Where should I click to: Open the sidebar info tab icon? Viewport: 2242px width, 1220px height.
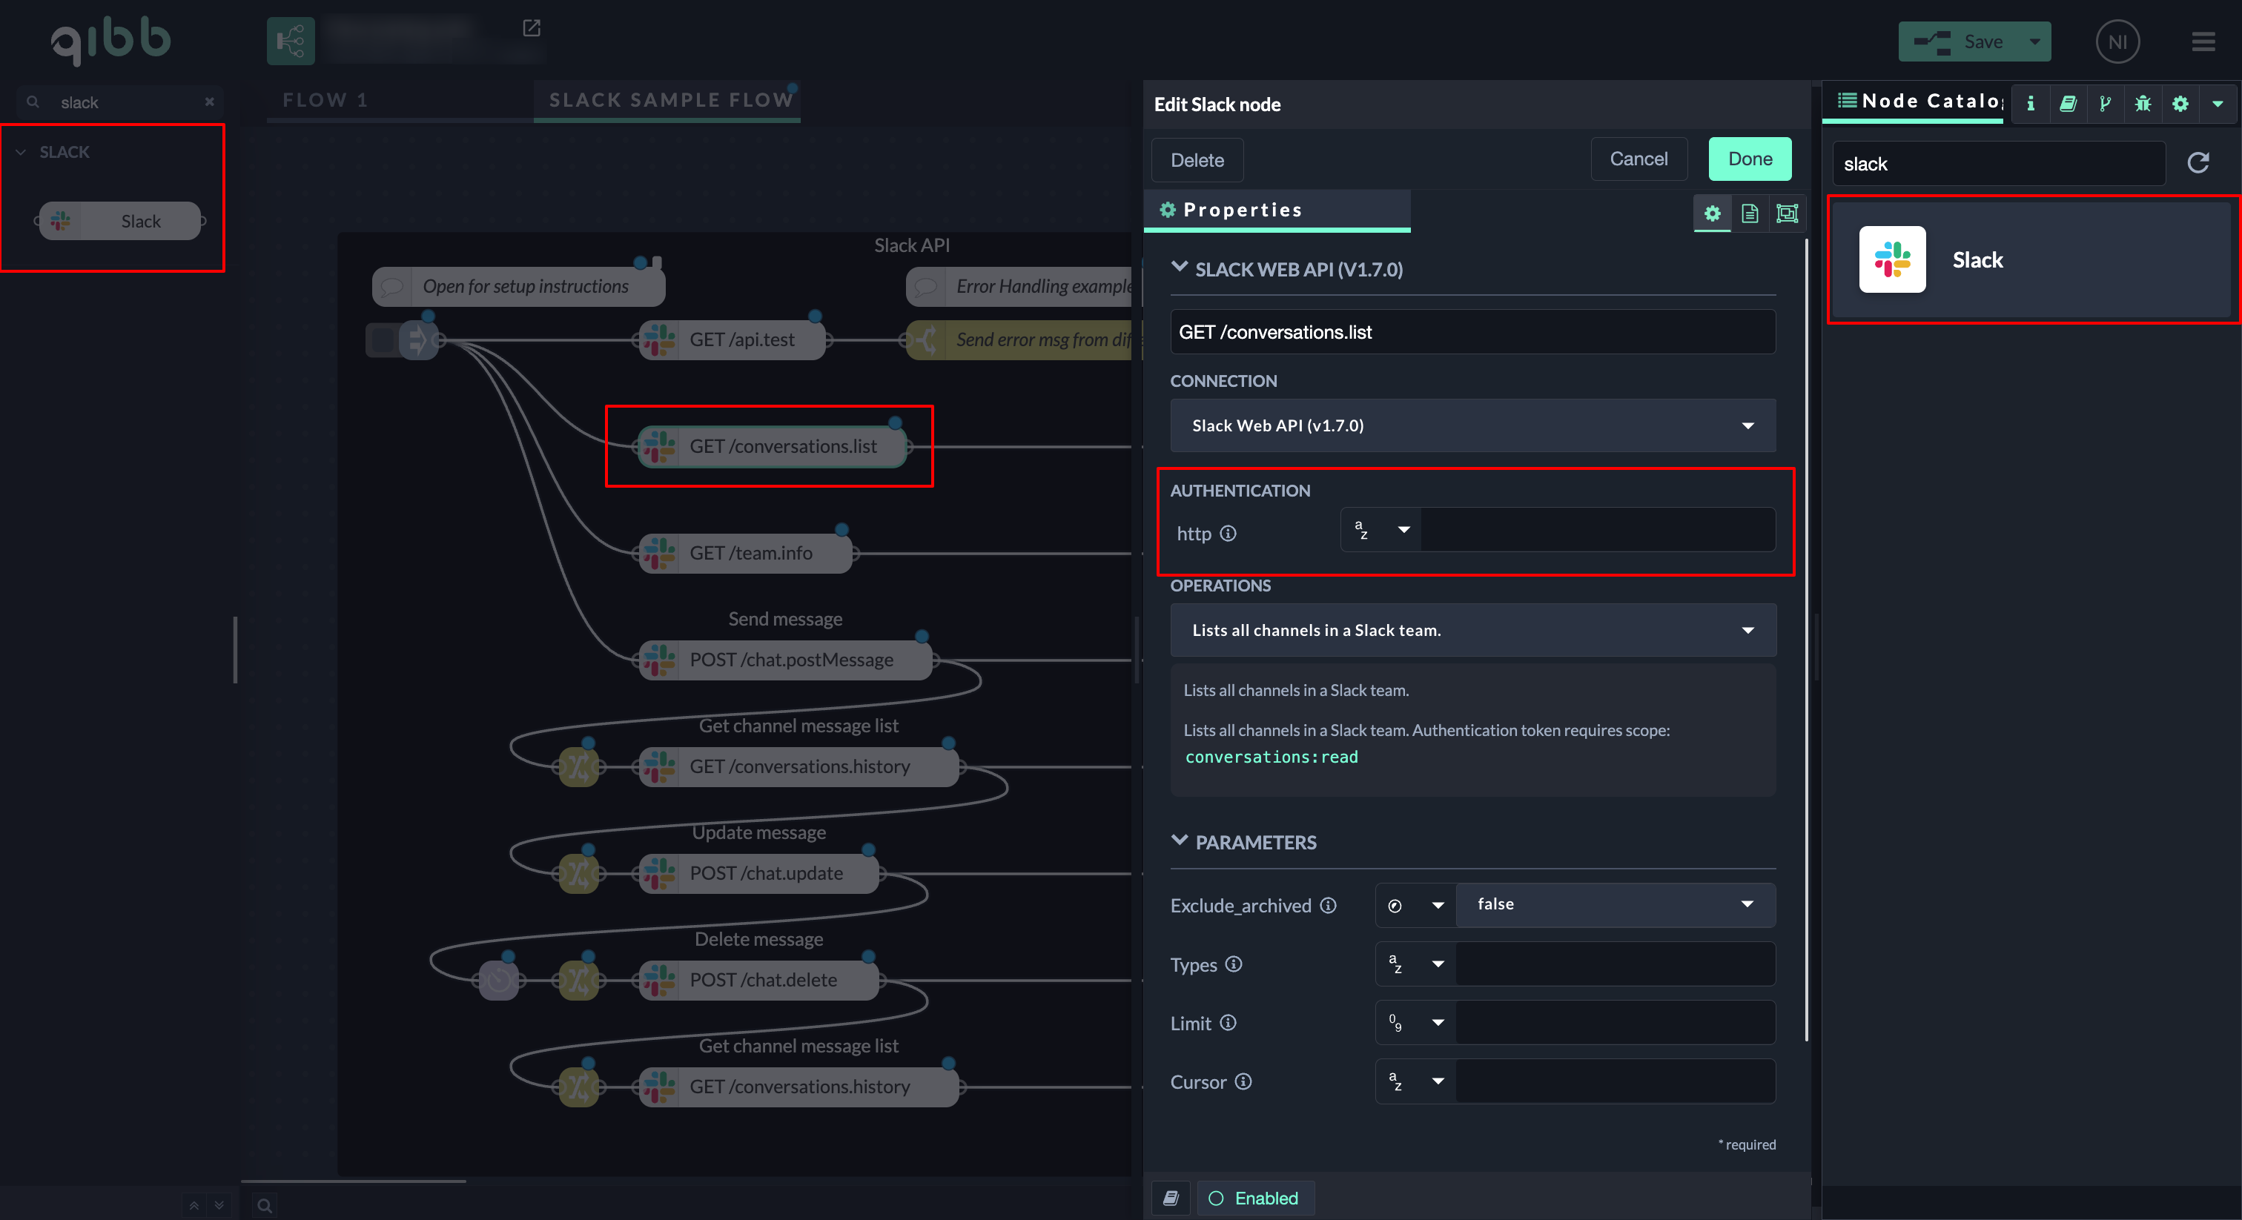(x=2030, y=104)
